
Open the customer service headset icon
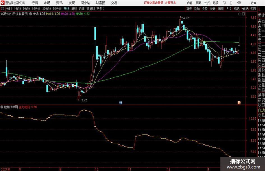tap(224, 3)
